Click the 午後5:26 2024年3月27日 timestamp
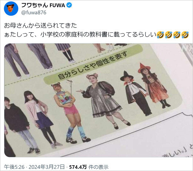The height and width of the screenshot is (171, 193). coord(34,167)
